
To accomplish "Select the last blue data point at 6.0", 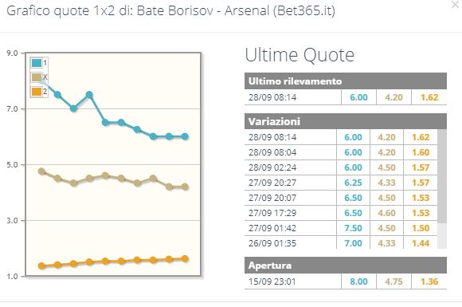I will pos(185,136).
